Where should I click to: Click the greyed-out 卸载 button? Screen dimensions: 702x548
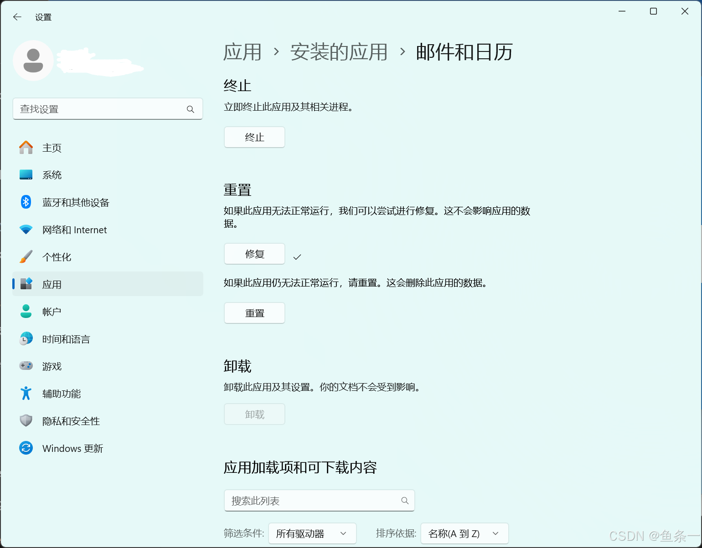[x=254, y=414]
